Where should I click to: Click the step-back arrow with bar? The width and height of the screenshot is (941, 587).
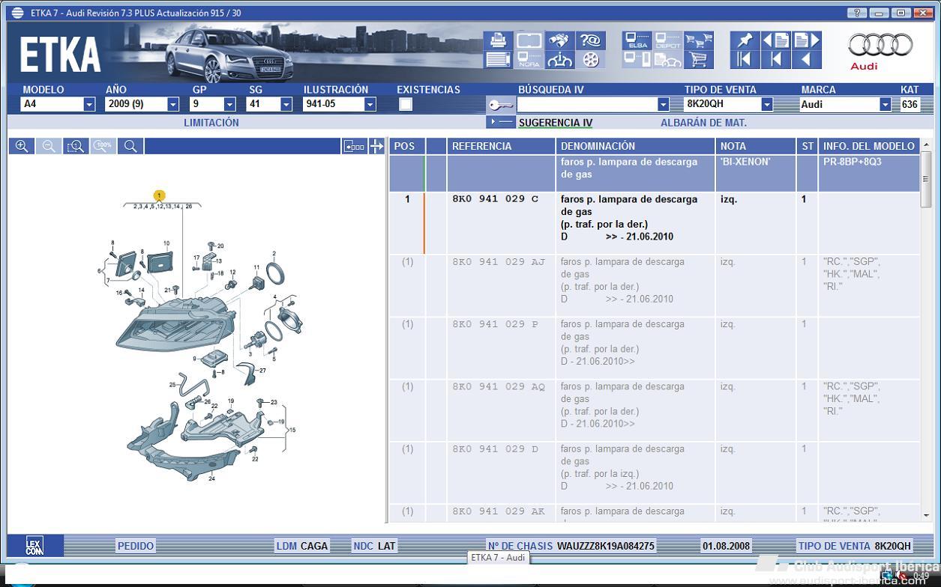(776, 60)
